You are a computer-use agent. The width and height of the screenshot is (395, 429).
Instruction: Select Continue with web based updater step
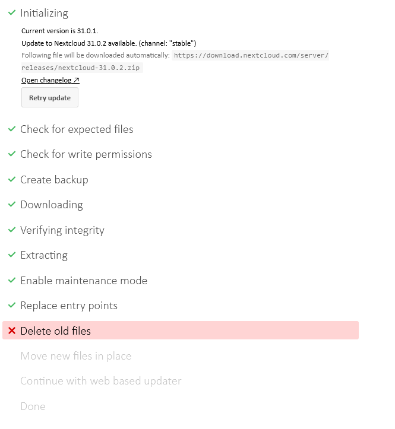101,381
